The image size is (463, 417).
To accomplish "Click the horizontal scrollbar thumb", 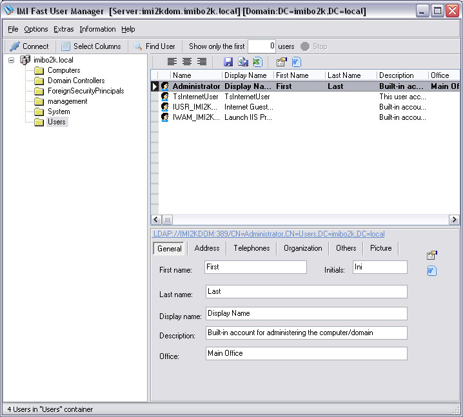I will point(167,220).
